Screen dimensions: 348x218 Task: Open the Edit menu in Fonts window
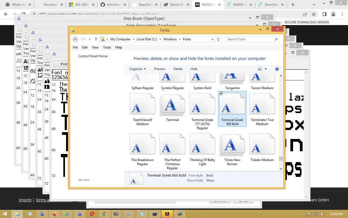tap(85, 47)
